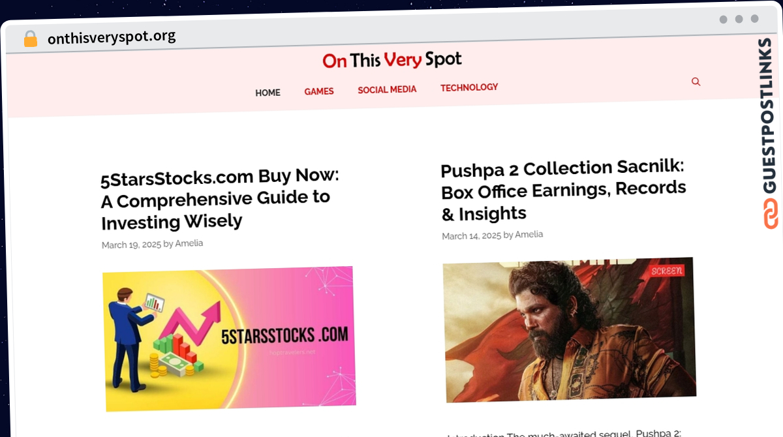Open the Pushpa 2 Collection Sacnilk headline

564,190
